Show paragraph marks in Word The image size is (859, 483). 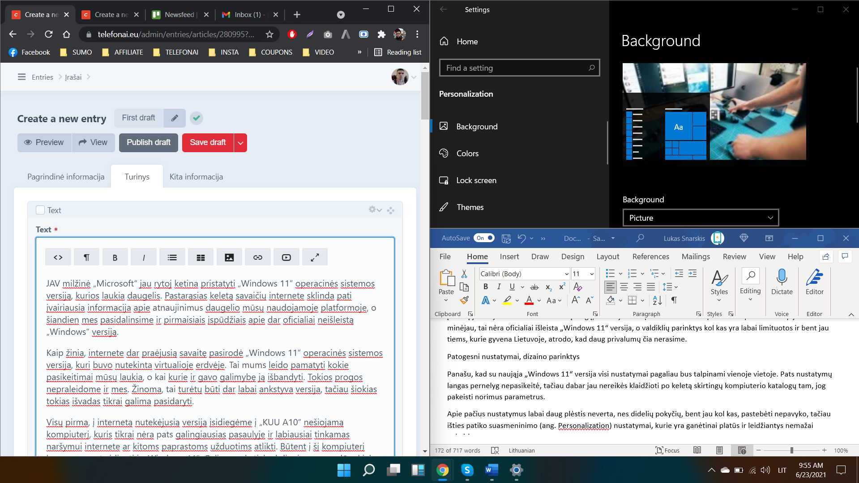(x=674, y=300)
